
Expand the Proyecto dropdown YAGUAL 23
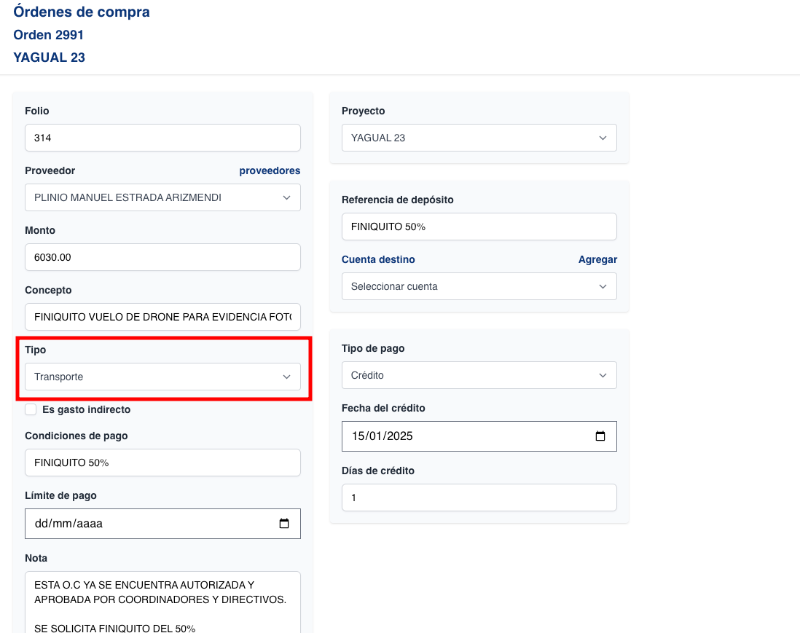pyautogui.click(x=479, y=138)
